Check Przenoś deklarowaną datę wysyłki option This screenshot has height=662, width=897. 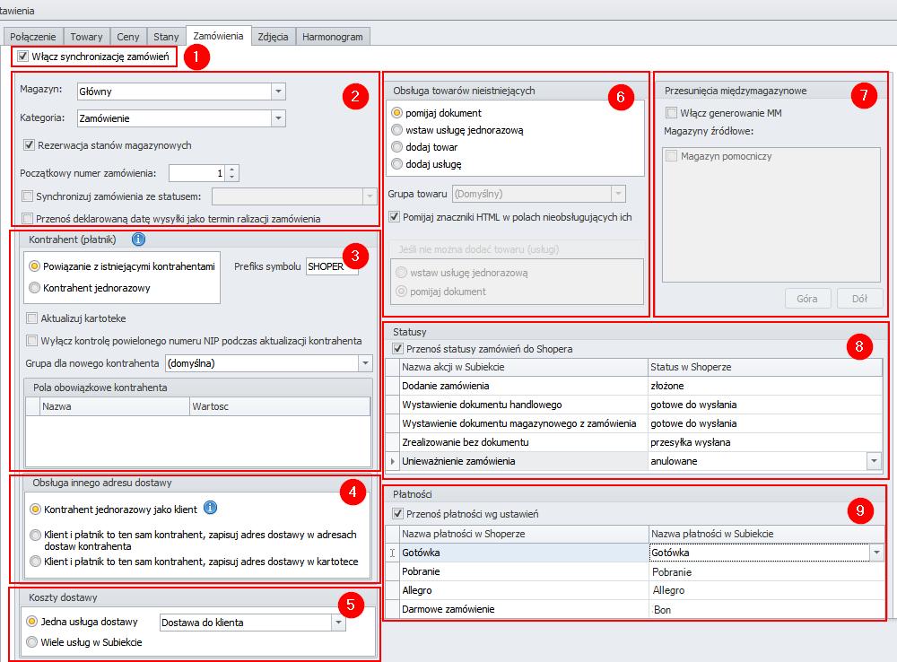(28, 218)
